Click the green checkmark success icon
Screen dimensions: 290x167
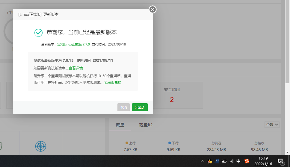pyautogui.click(x=38, y=33)
